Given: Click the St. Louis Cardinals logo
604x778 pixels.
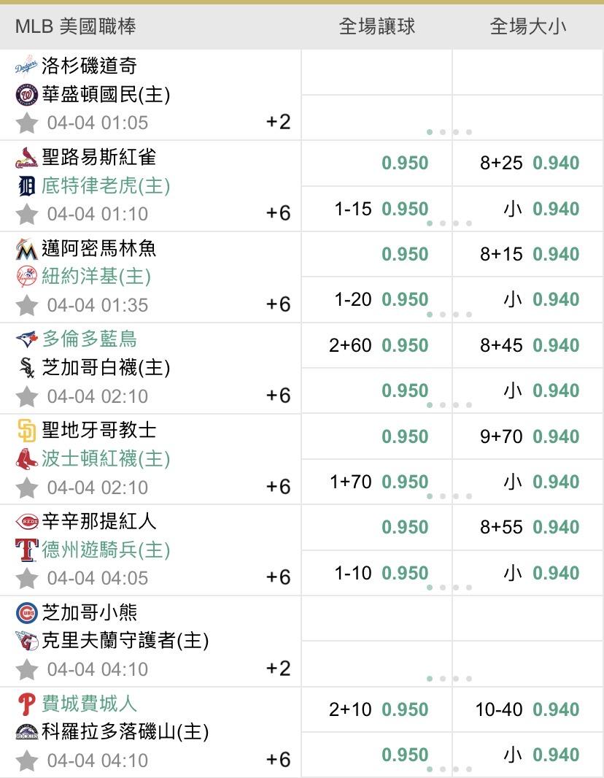Looking at the screenshot, I should tap(26, 158).
